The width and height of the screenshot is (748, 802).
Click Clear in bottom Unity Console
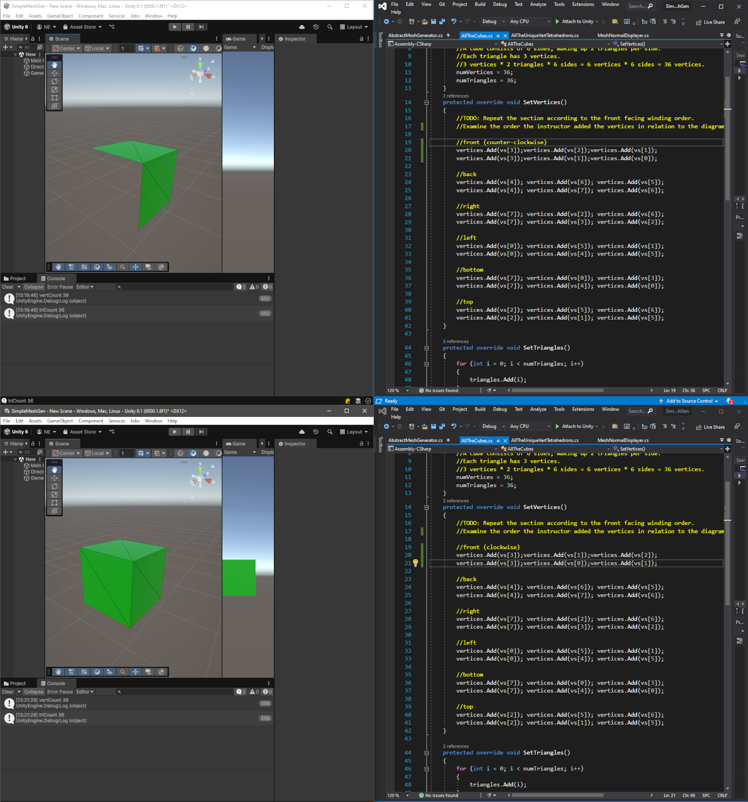8,692
